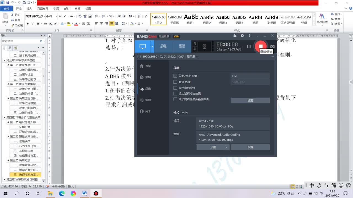The width and height of the screenshot is (353, 198).
Task: Open Bandicam output folder icon
Action: [235, 36]
